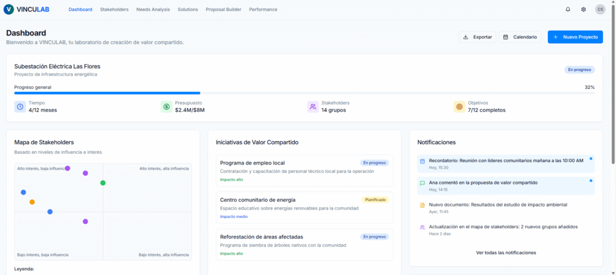Open the notifications bell icon
This screenshot has height=275, width=616.
pos(568,10)
